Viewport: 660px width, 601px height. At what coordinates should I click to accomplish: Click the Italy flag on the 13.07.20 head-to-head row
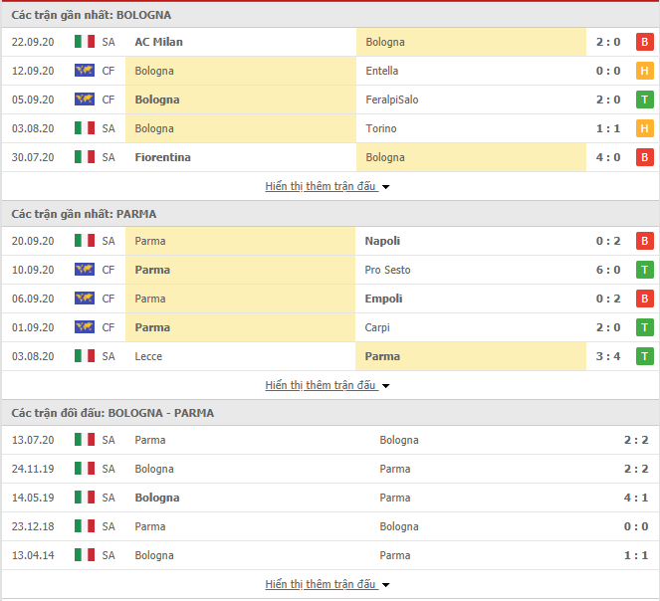pos(85,440)
